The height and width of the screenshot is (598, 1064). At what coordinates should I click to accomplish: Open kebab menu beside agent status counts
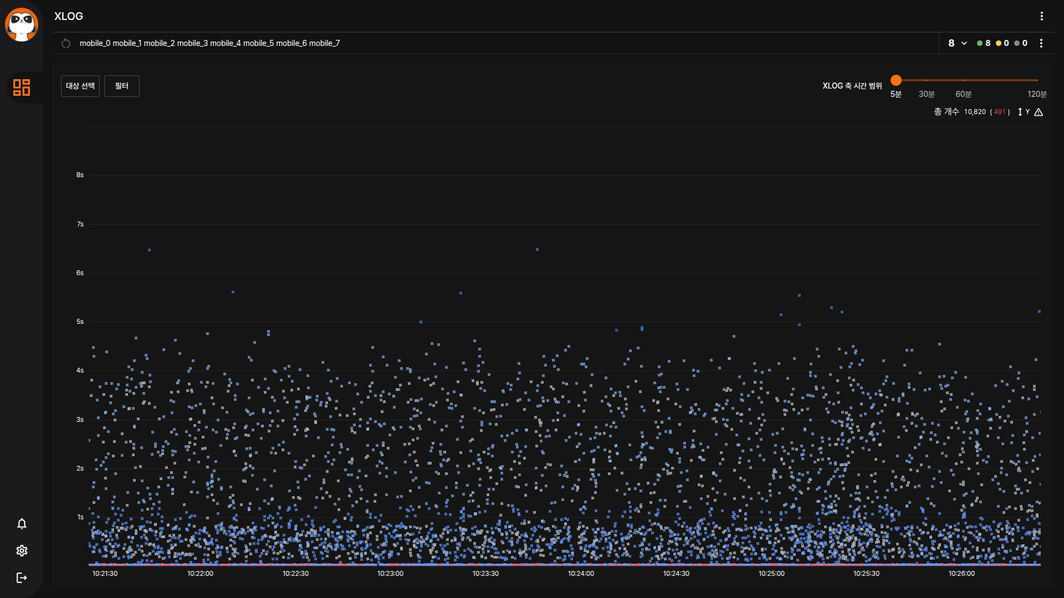pos(1041,43)
